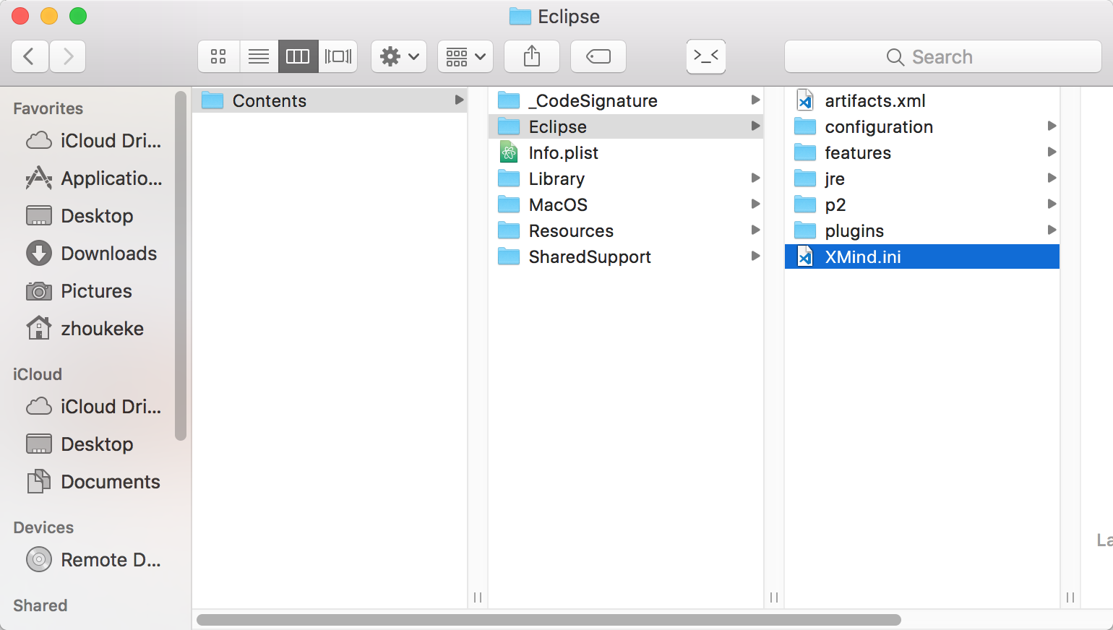Image resolution: width=1113 pixels, height=630 pixels.
Task: Open Pictures in the sidebar
Action: 79,290
